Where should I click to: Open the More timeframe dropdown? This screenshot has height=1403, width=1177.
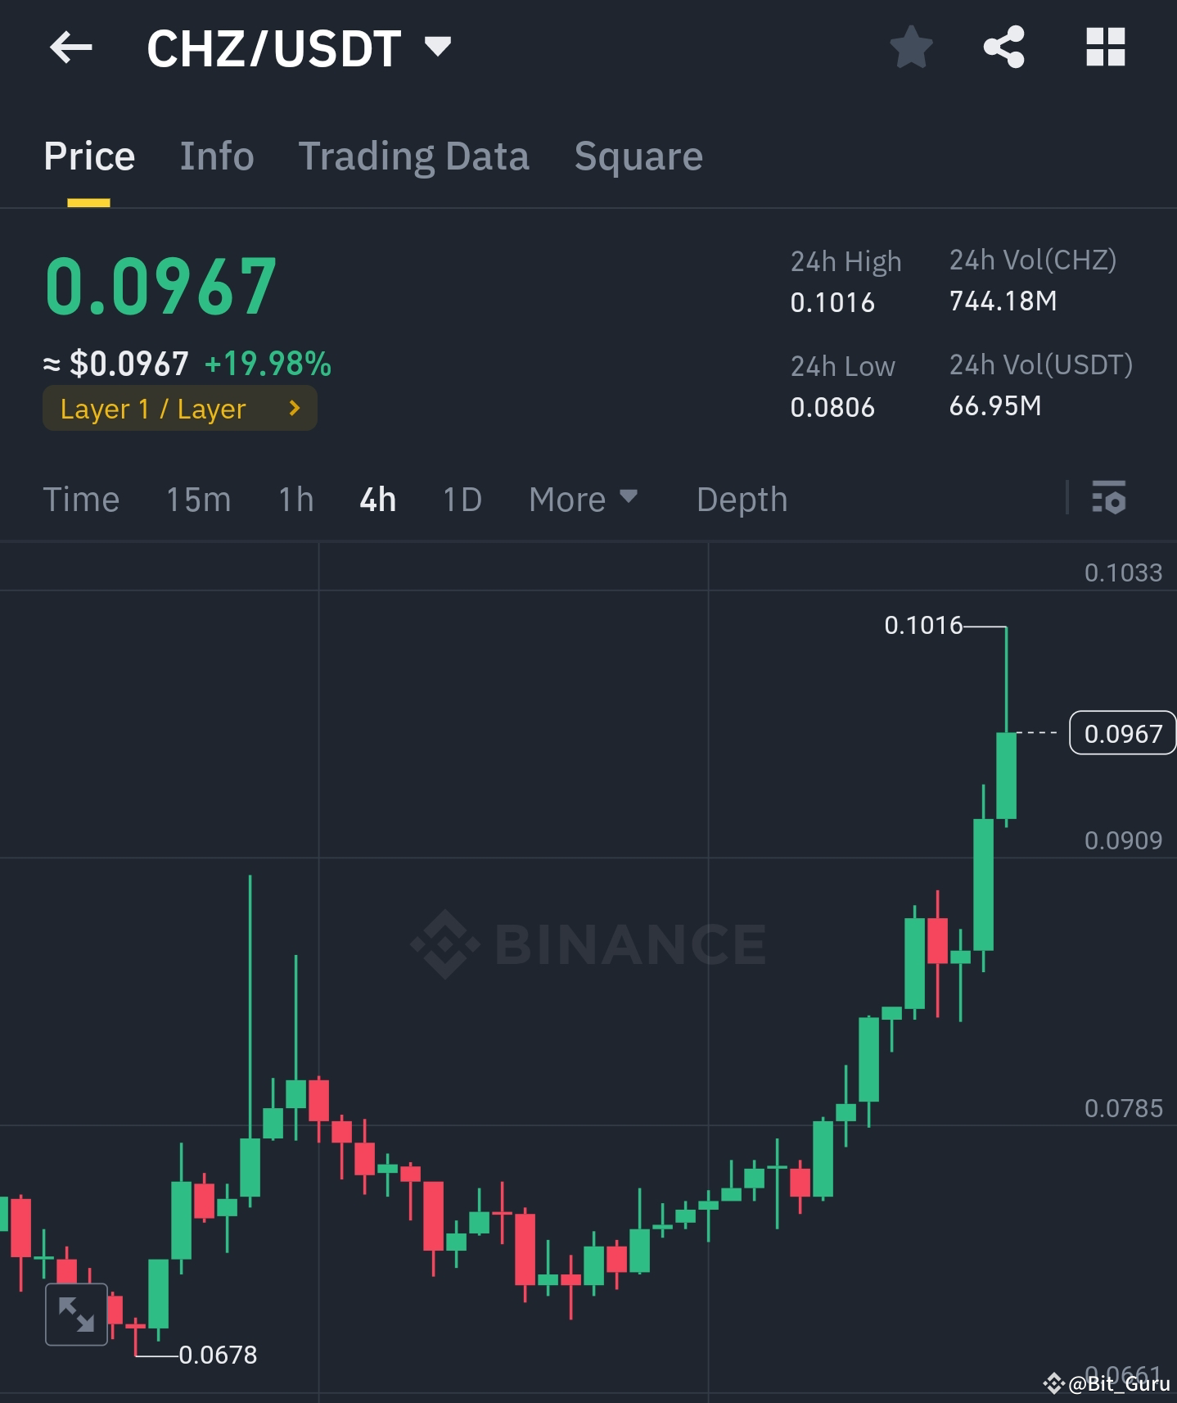tap(583, 499)
